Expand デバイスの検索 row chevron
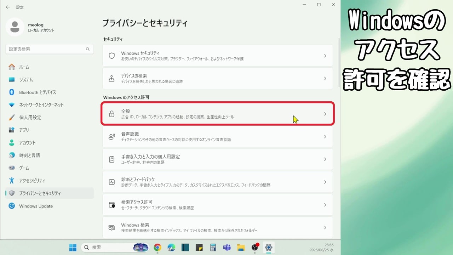 coord(325,78)
